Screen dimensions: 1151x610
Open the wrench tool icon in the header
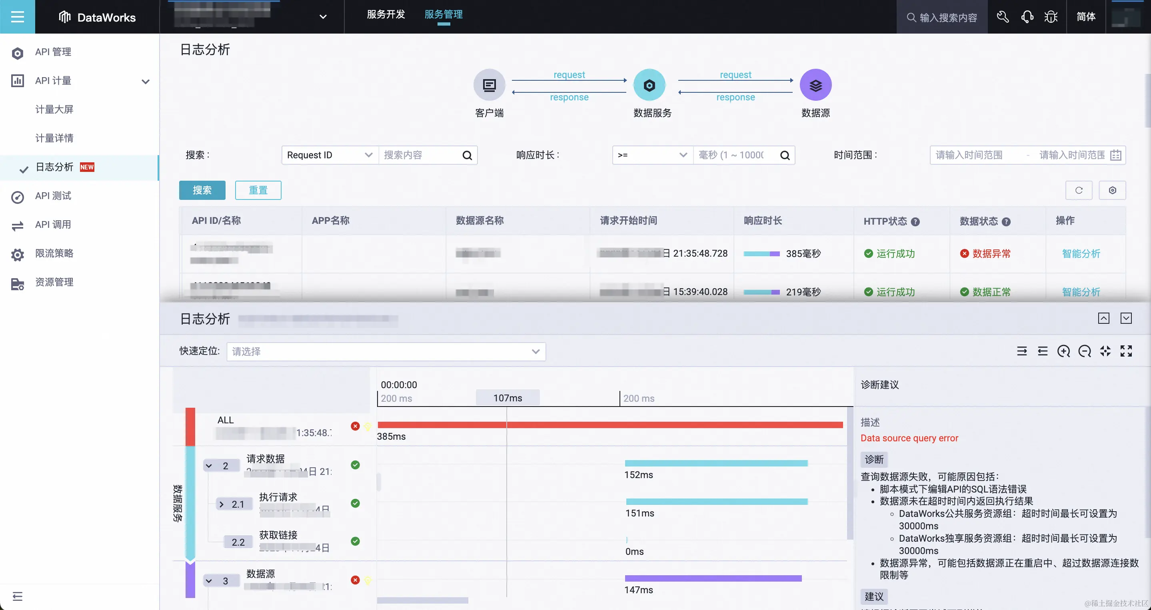click(1003, 17)
